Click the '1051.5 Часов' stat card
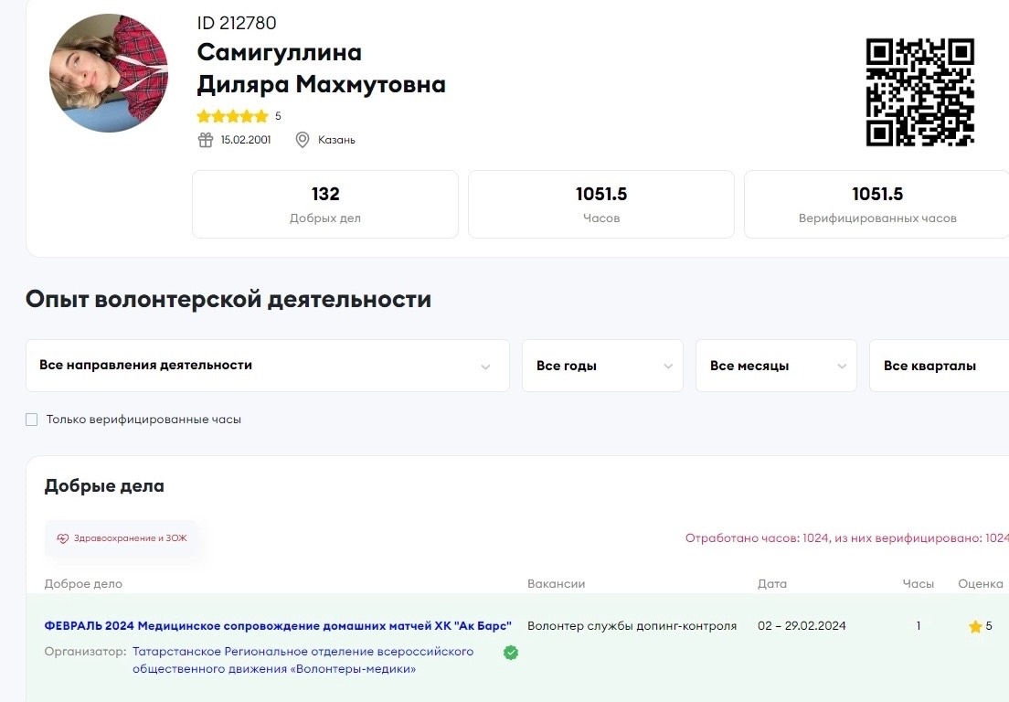1009x702 pixels. tap(600, 204)
